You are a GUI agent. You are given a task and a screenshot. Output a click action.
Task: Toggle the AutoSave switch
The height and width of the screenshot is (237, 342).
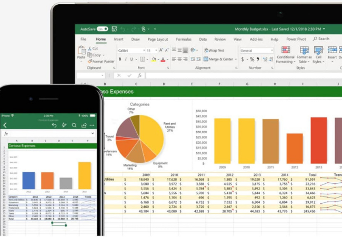[x=102, y=28]
